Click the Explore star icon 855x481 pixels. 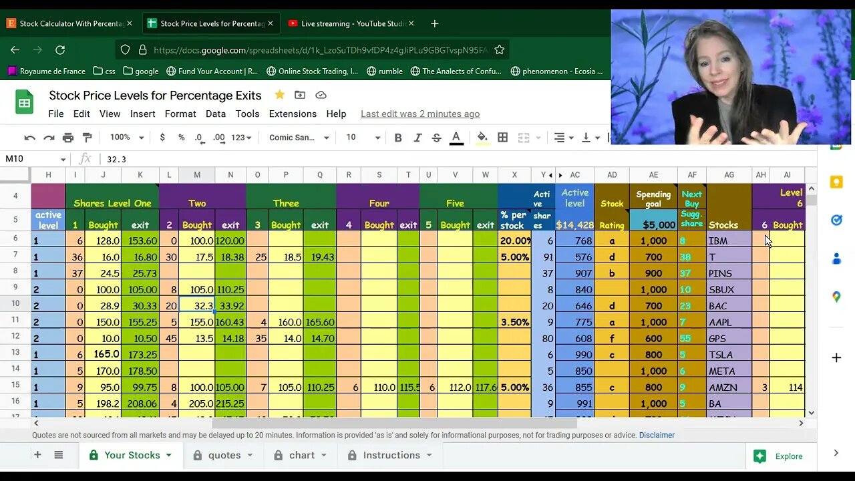click(759, 456)
